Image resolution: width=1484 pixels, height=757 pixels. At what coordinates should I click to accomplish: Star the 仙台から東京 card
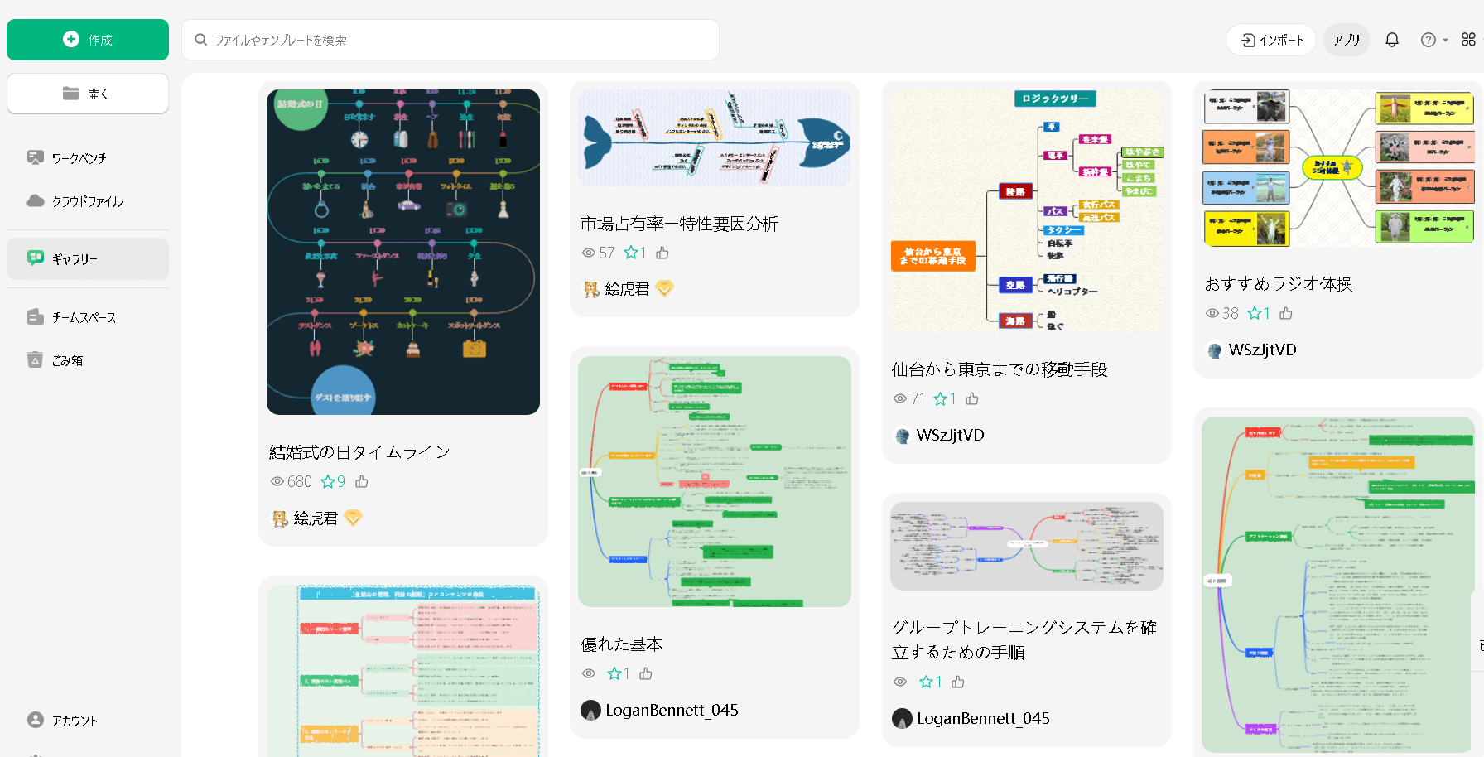click(941, 398)
